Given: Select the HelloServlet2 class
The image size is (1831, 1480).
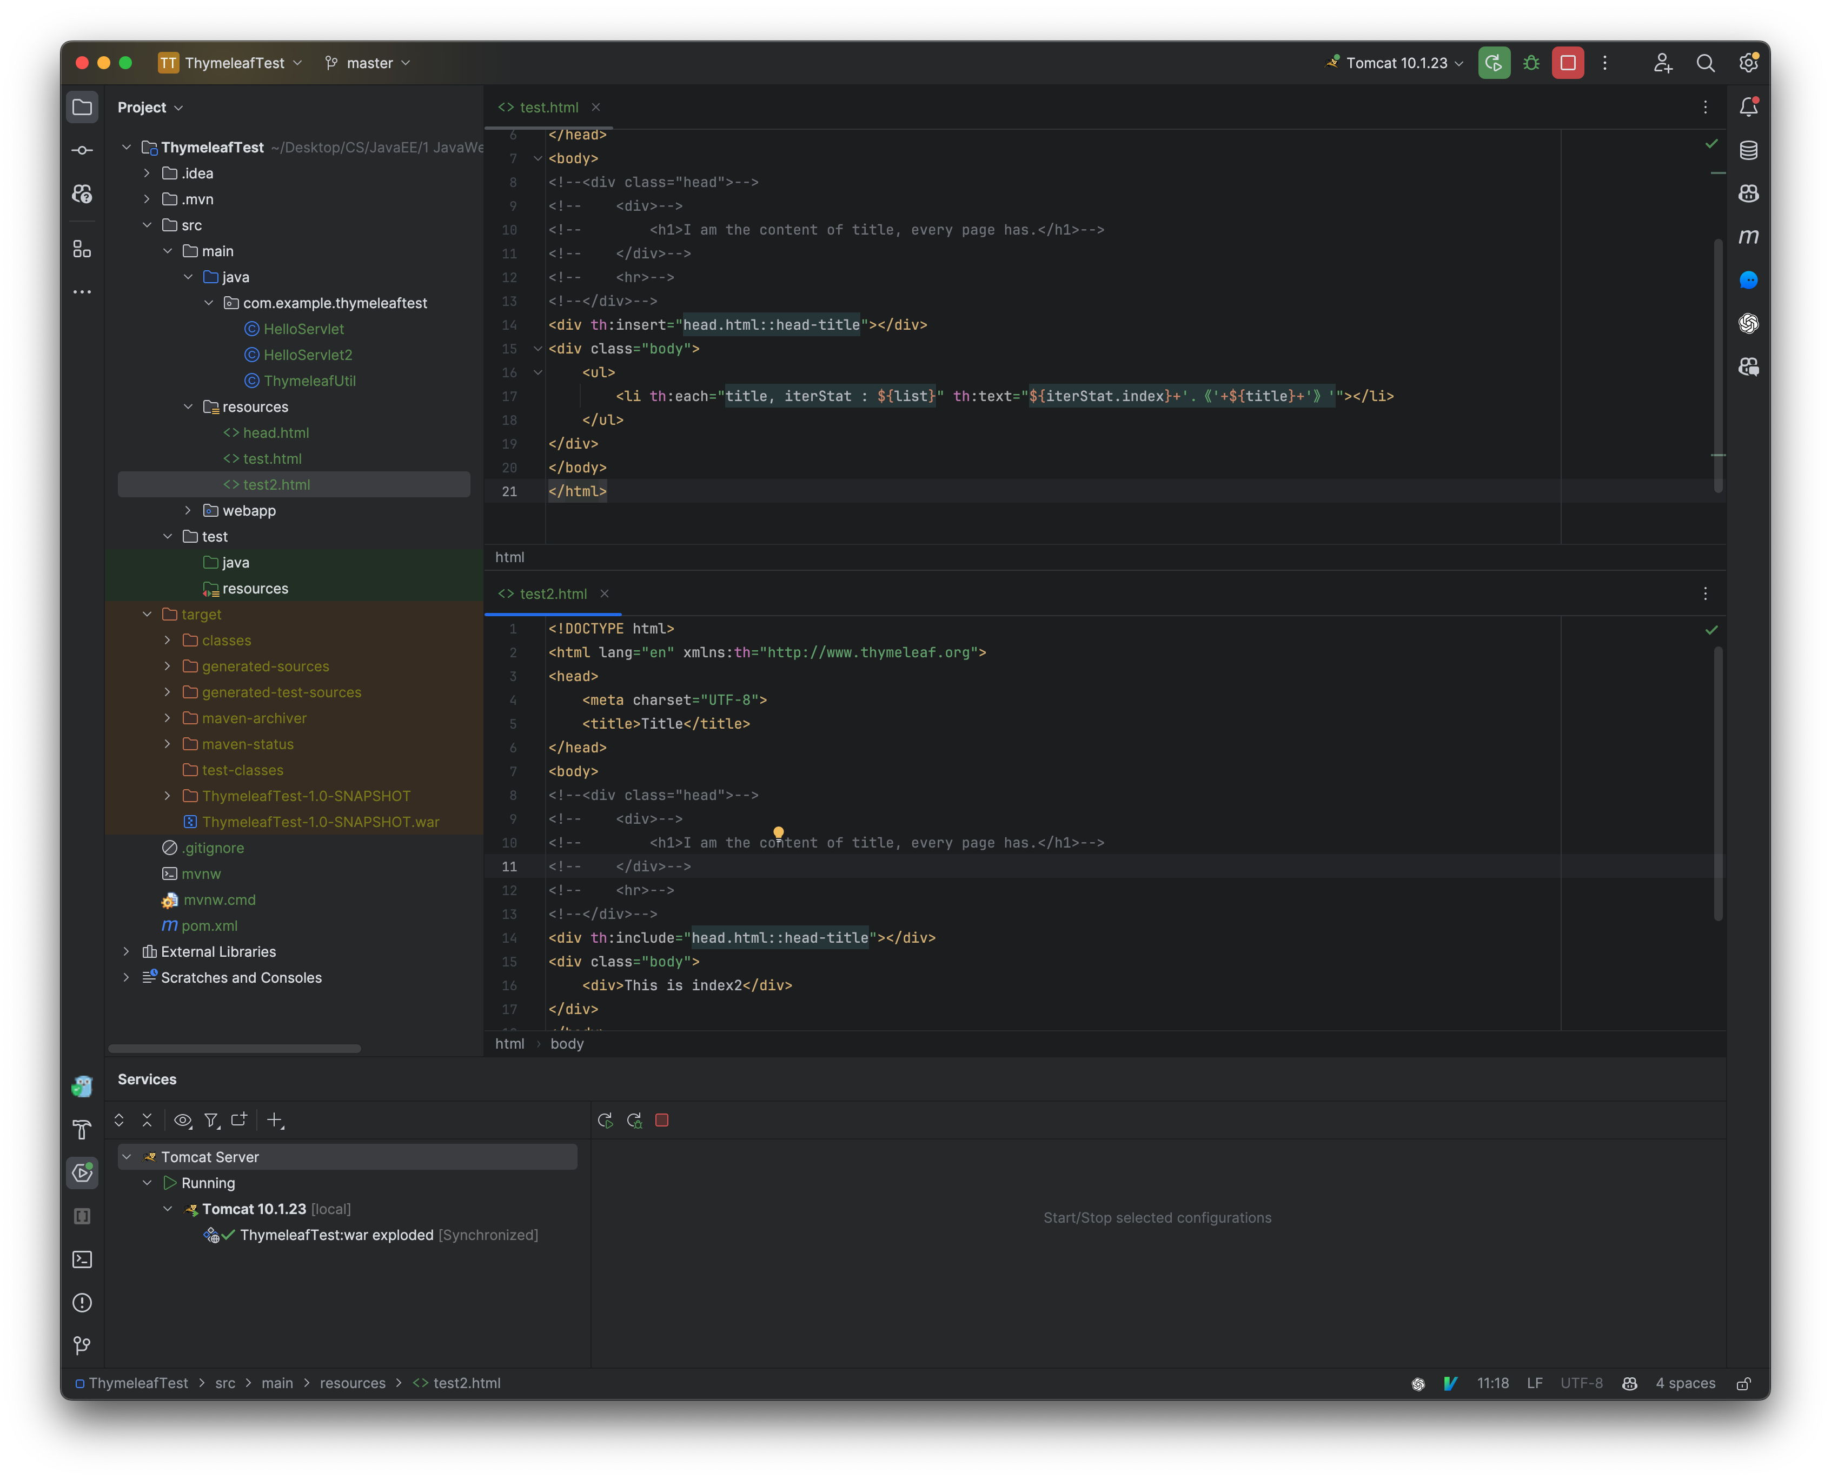Looking at the screenshot, I should point(307,355).
